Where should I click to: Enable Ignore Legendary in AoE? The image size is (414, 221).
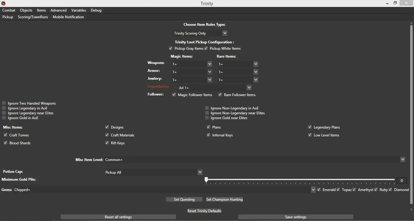pyautogui.click(x=4, y=108)
